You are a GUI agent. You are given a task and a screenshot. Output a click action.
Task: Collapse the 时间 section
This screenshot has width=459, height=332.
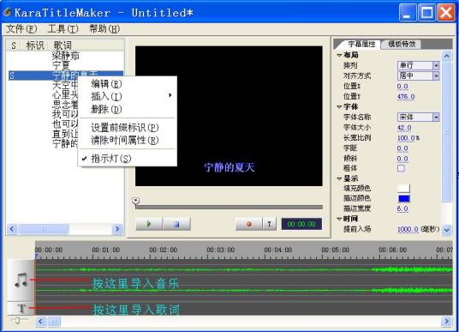pos(339,219)
